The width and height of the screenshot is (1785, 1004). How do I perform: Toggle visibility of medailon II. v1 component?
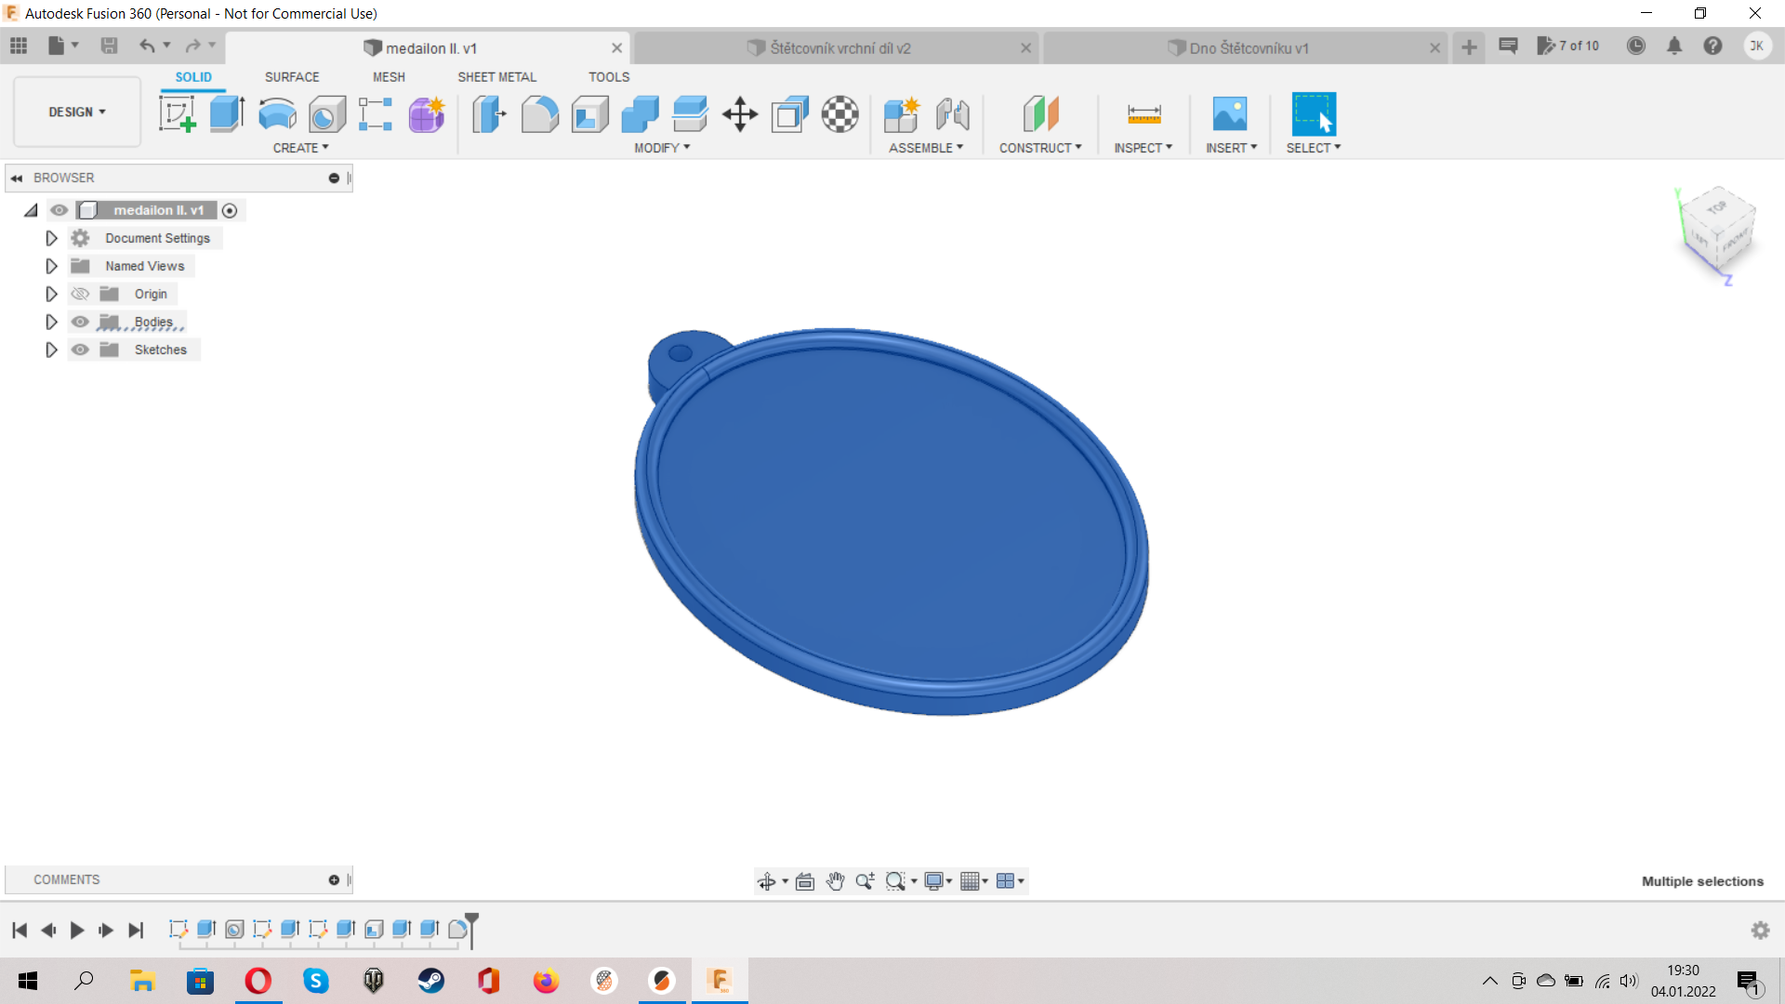point(59,210)
